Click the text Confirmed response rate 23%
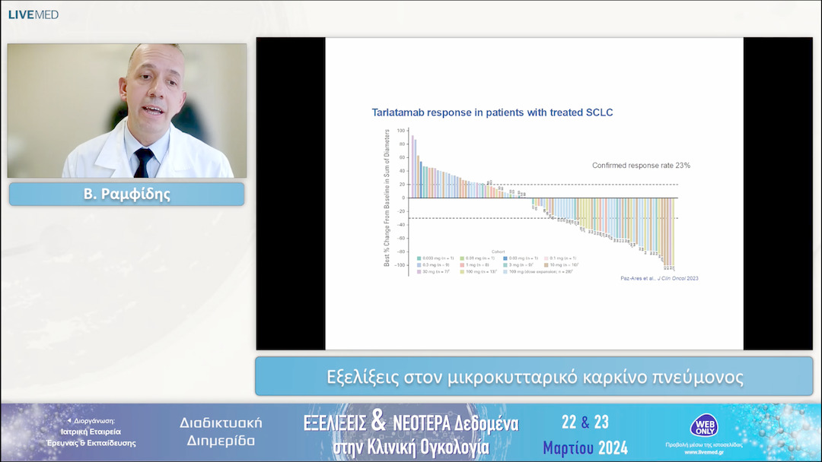Screen dimensions: 822x462 (x=641, y=166)
